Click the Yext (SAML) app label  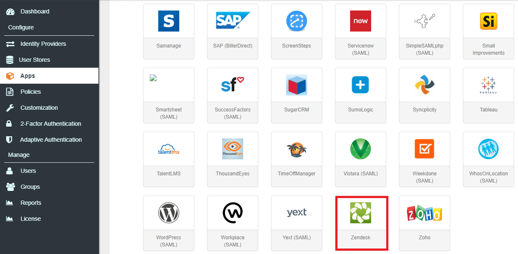[297, 237]
